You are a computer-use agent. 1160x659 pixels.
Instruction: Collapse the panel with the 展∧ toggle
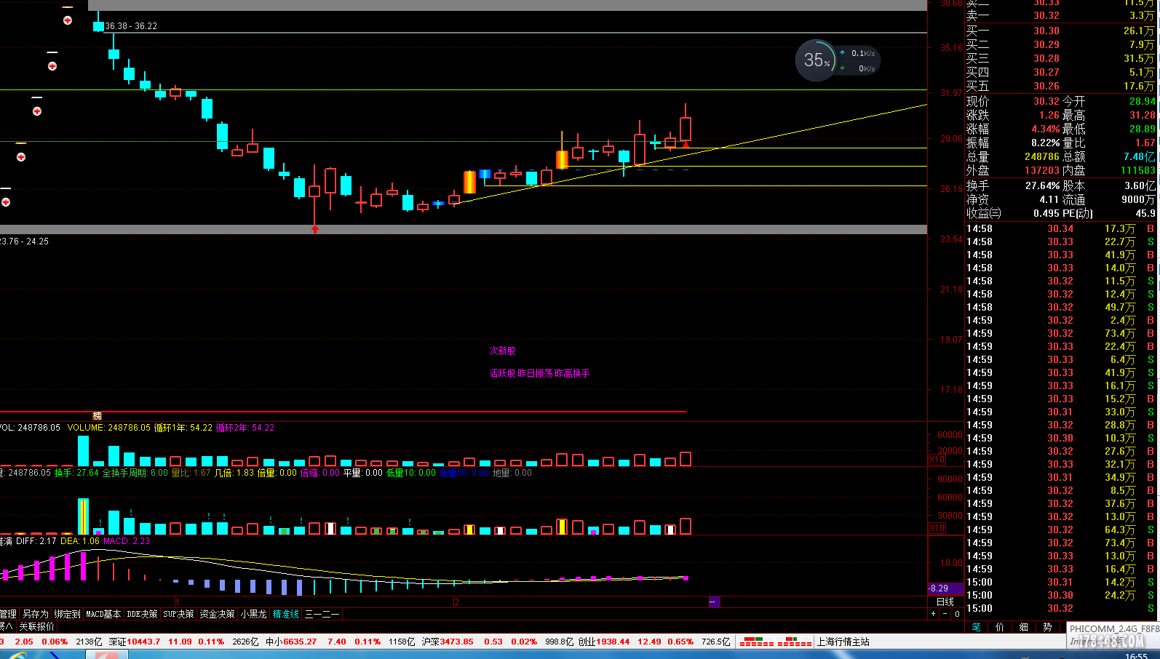pos(7,626)
